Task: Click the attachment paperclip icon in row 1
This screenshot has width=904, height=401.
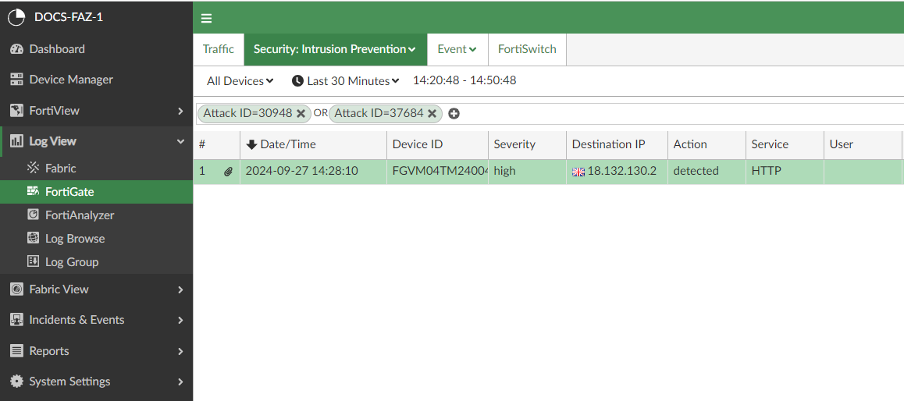Action: pyautogui.click(x=228, y=172)
